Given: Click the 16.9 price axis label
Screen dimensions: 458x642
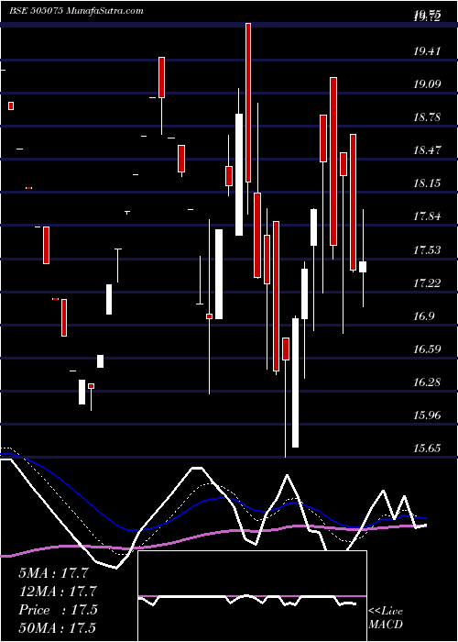Looking at the screenshot, I should (x=424, y=316).
